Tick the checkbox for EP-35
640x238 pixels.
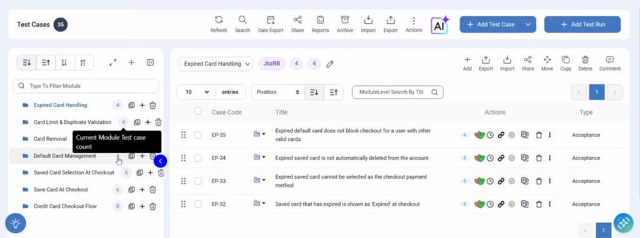tap(198, 135)
